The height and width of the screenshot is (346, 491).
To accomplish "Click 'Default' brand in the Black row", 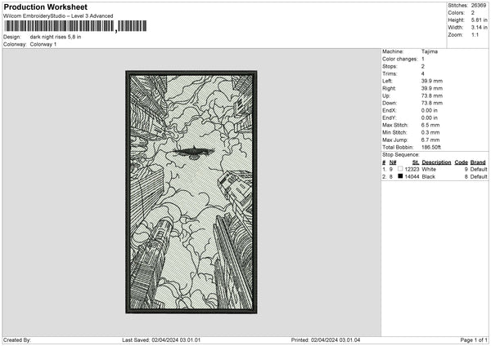I will tap(479, 177).
